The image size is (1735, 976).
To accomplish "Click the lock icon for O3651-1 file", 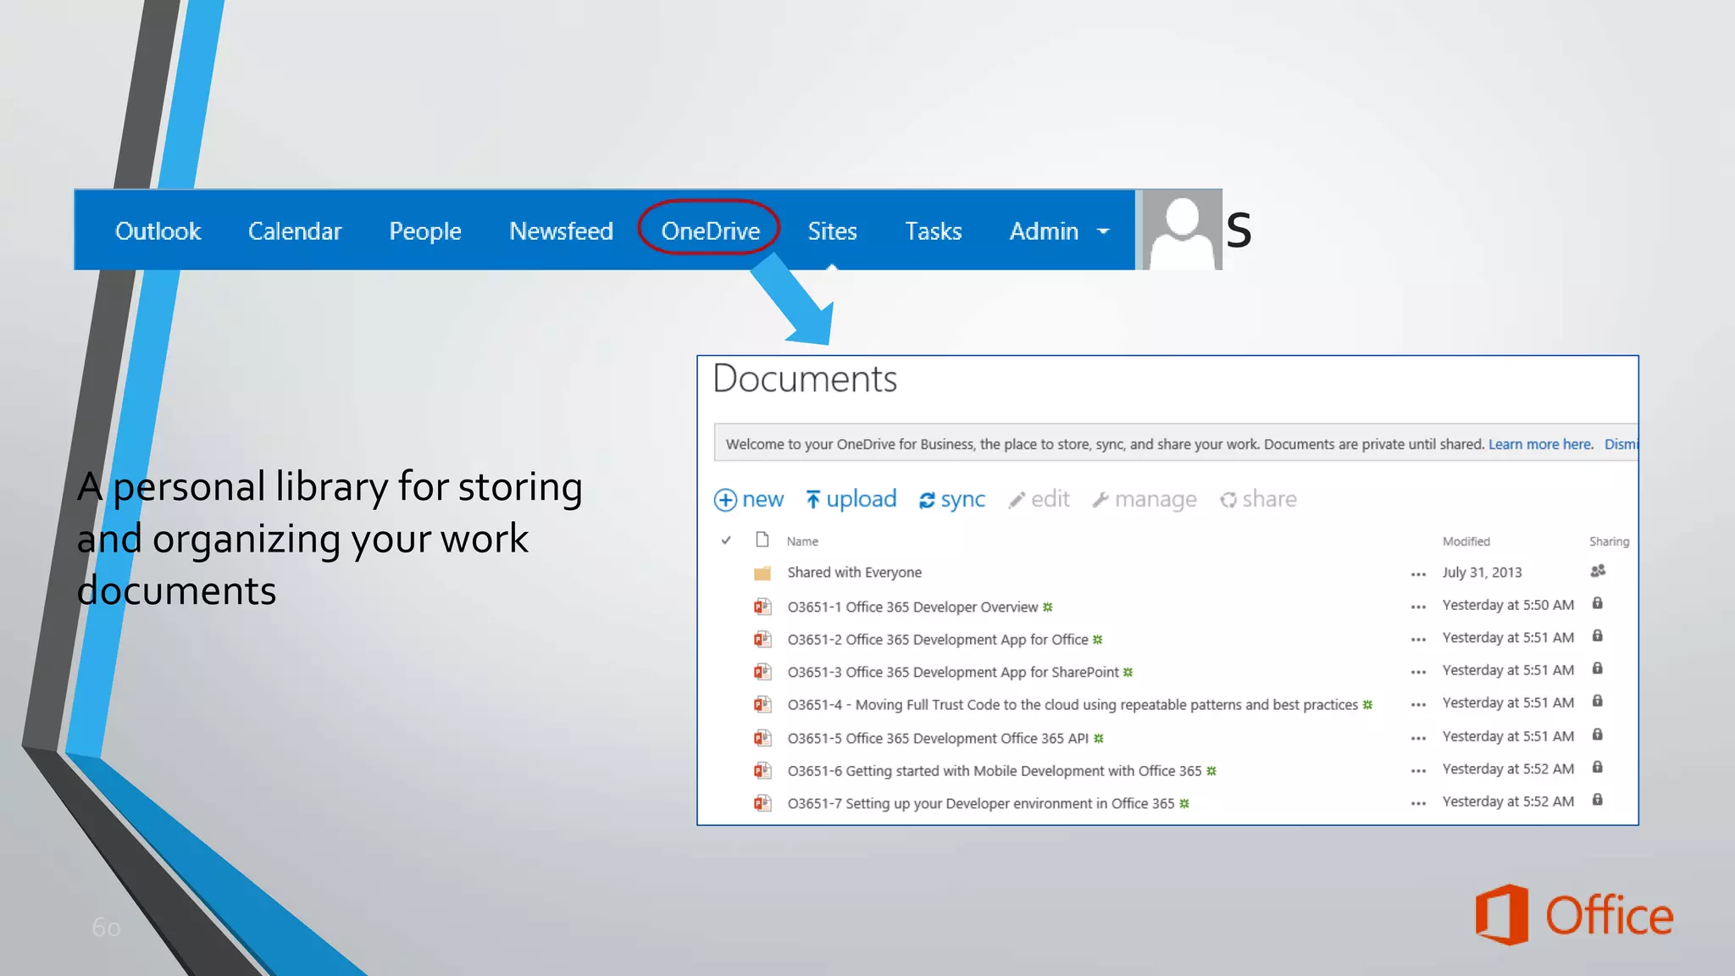I will [1597, 603].
